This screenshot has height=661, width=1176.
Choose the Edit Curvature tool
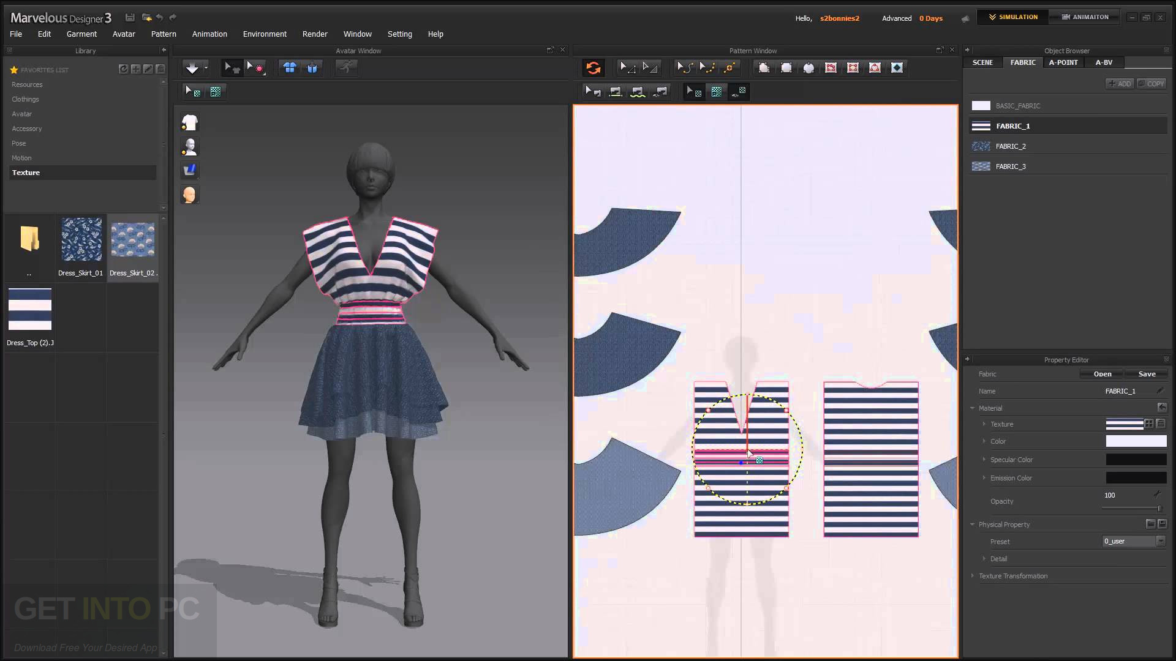[x=685, y=68]
